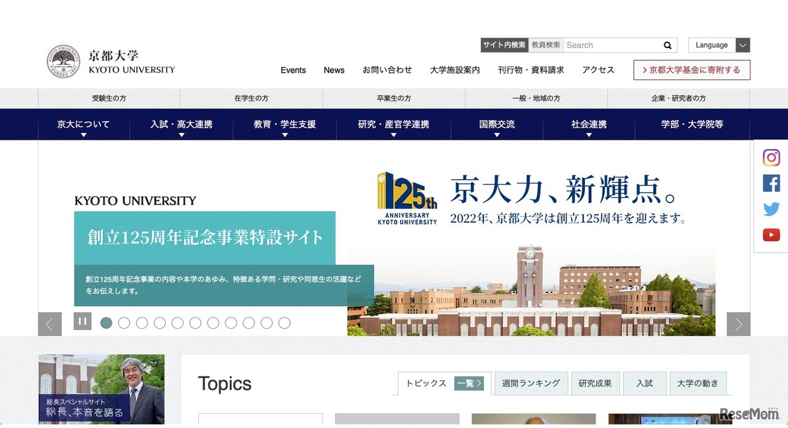Switch to the 週間ランキング tab

[x=531, y=383]
